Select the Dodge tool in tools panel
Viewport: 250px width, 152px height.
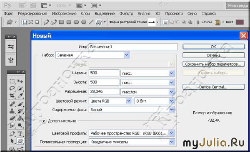point(20,125)
